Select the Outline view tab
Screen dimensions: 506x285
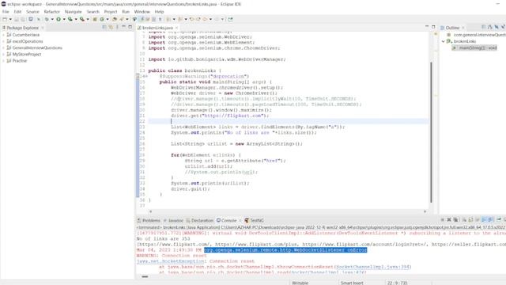[x=452, y=28]
